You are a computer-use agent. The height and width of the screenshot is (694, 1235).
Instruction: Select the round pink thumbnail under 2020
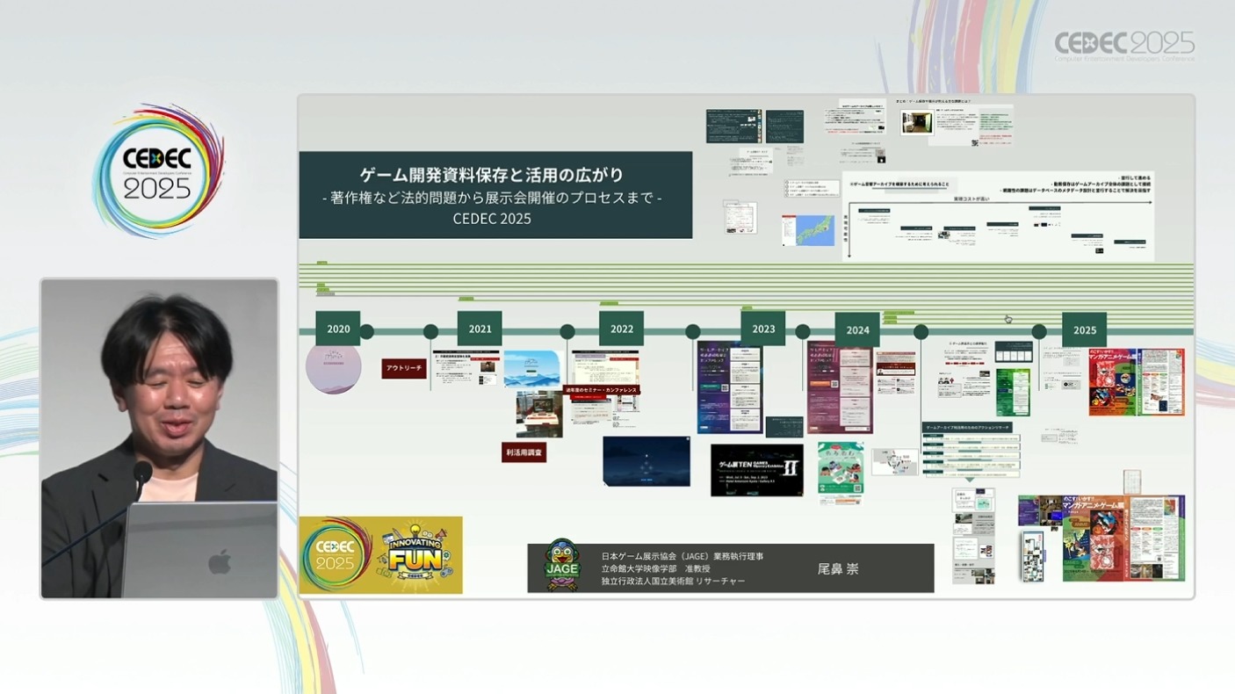pyautogui.click(x=334, y=368)
